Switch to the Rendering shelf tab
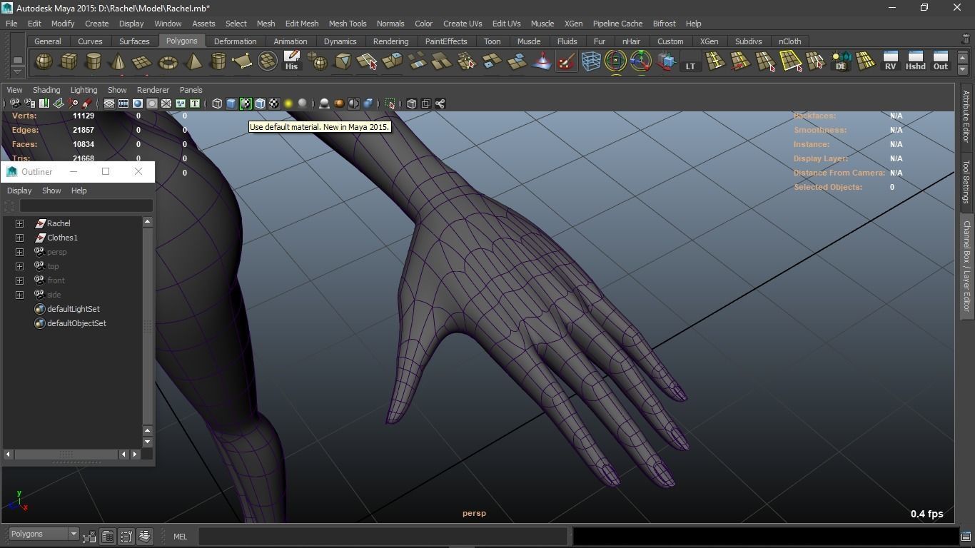The width and height of the screenshot is (975, 548). point(390,41)
